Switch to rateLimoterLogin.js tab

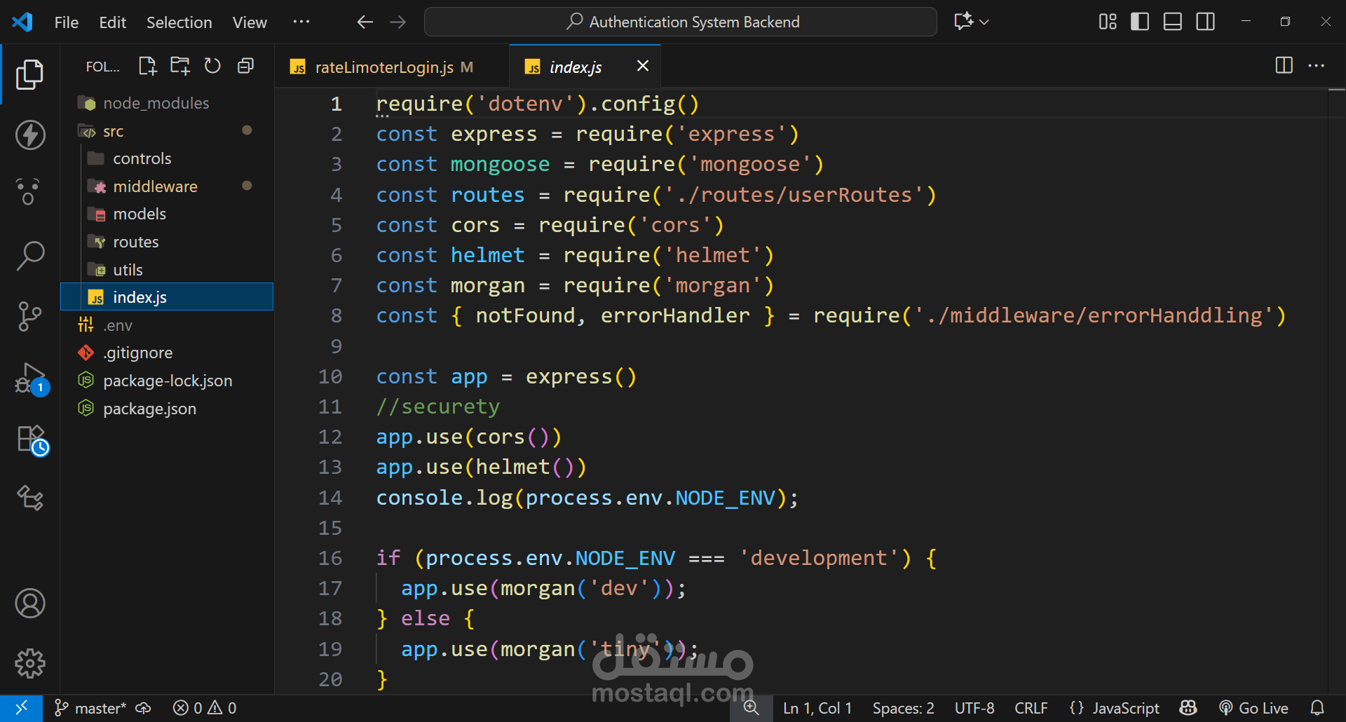coord(392,67)
